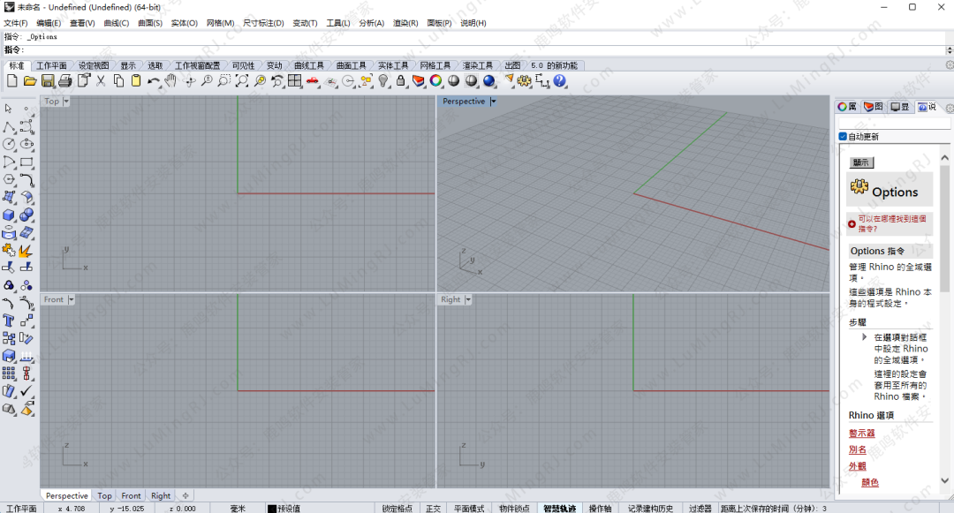Open the Top viewport title dropdown arrow
The image size is (954, 513).
click(x=66, y=102)
